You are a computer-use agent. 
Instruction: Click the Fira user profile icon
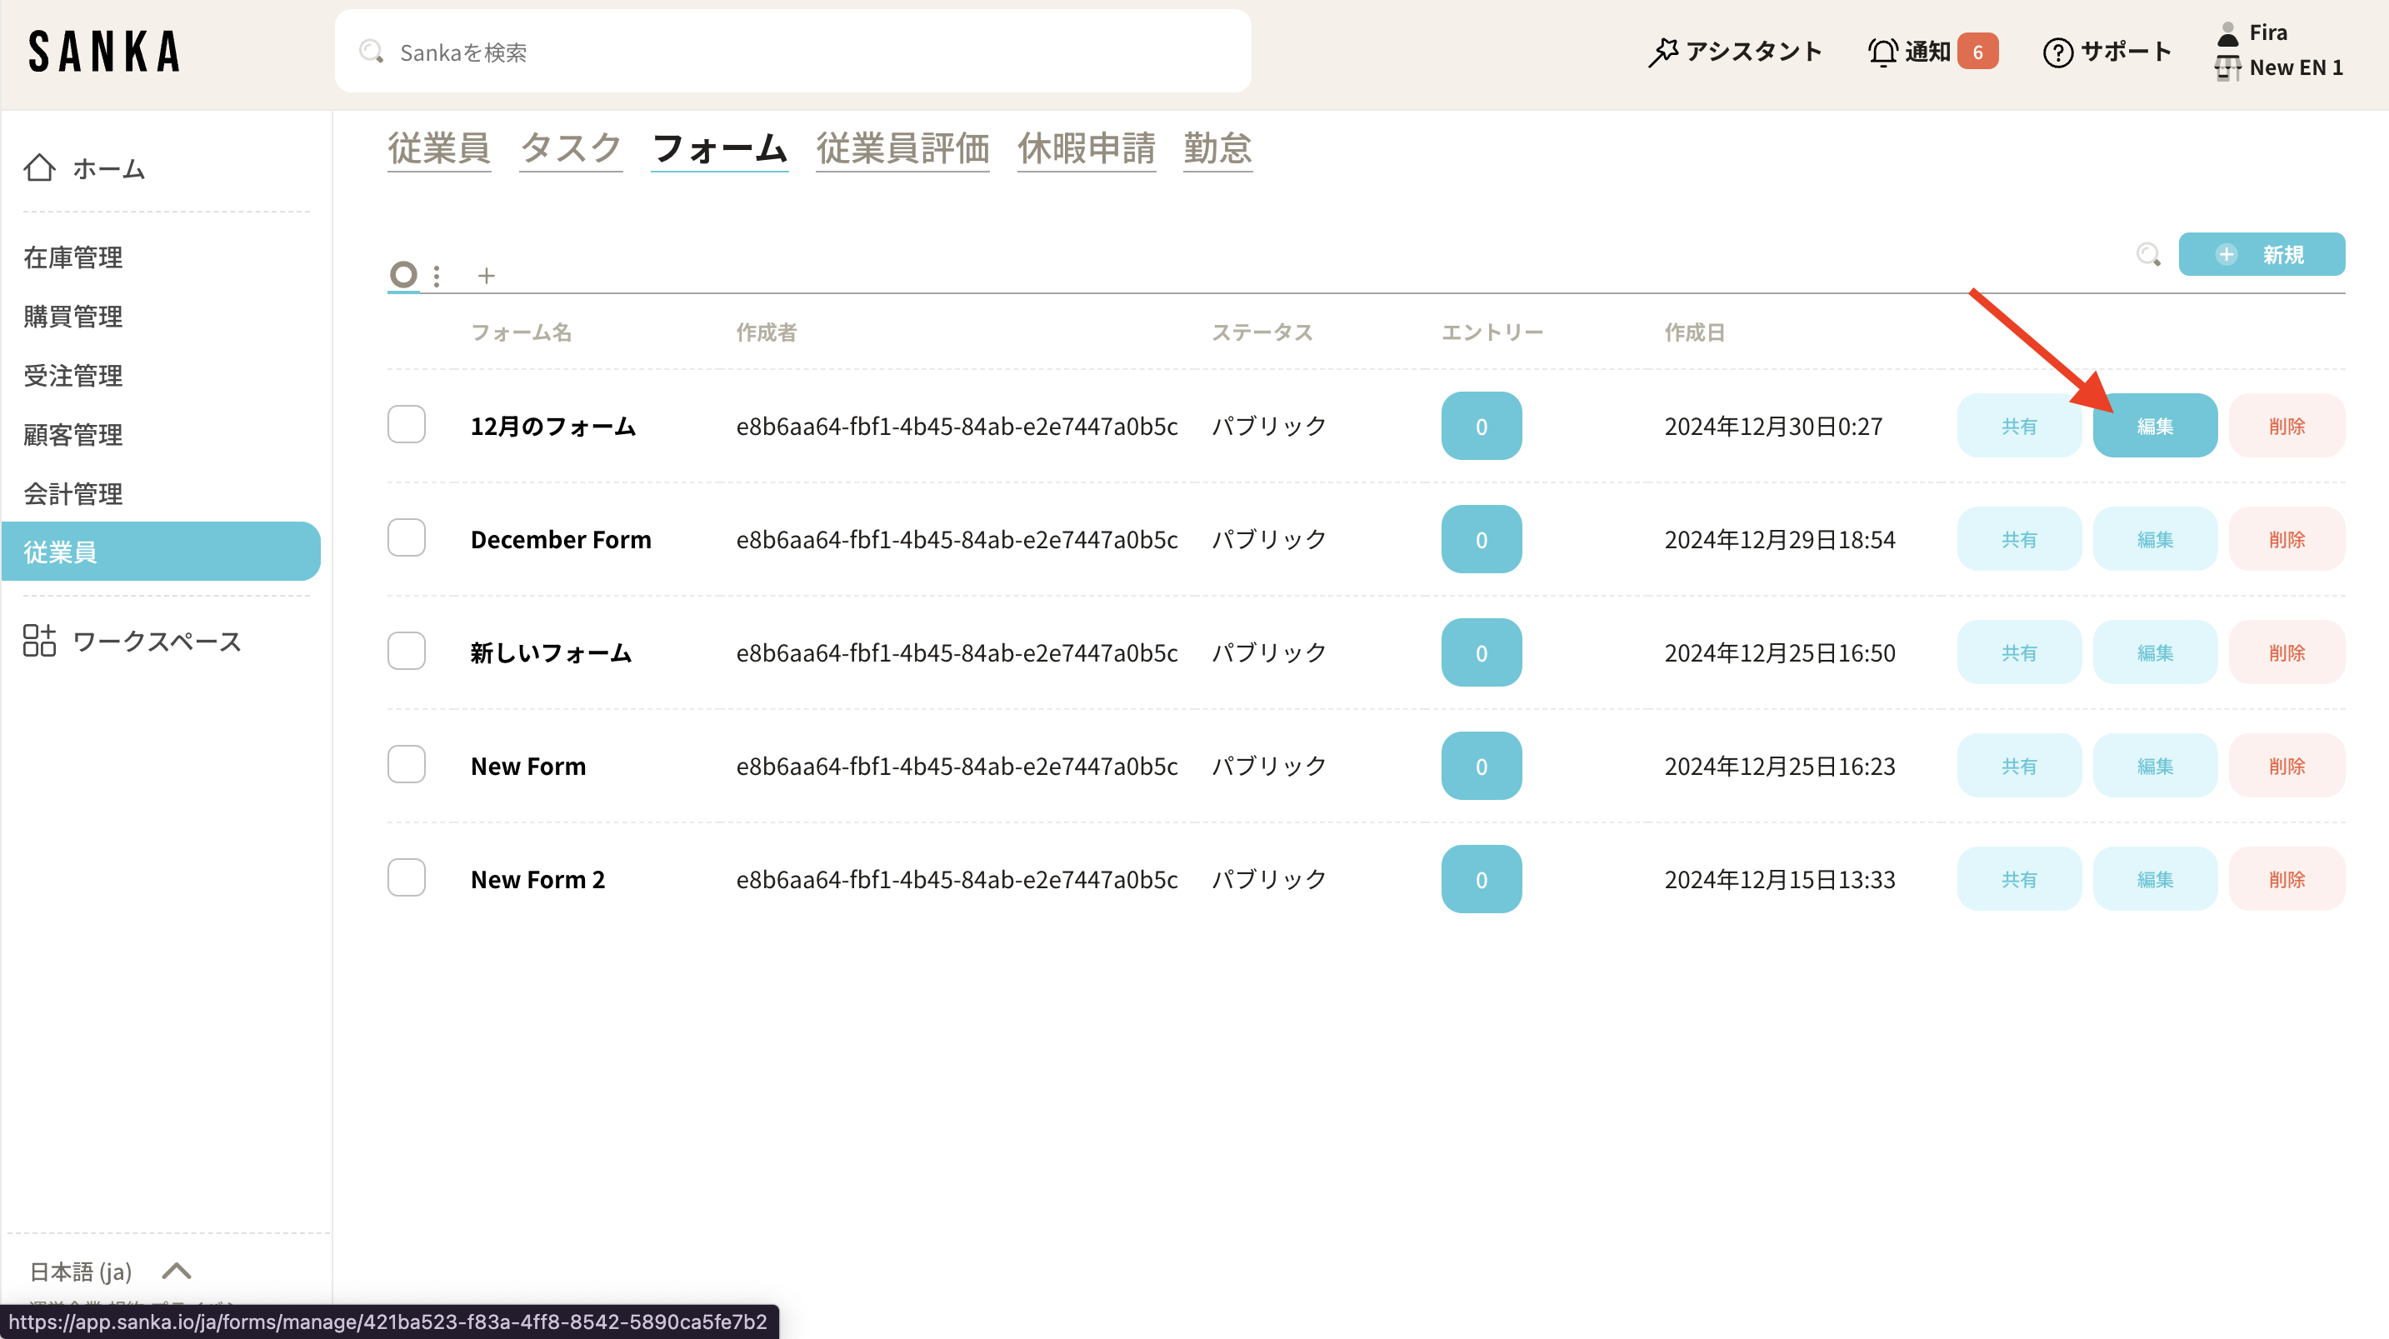pos(2227,33)
